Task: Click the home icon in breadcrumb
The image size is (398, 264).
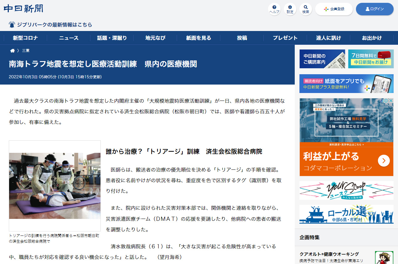Action: (x=13, y=51)
